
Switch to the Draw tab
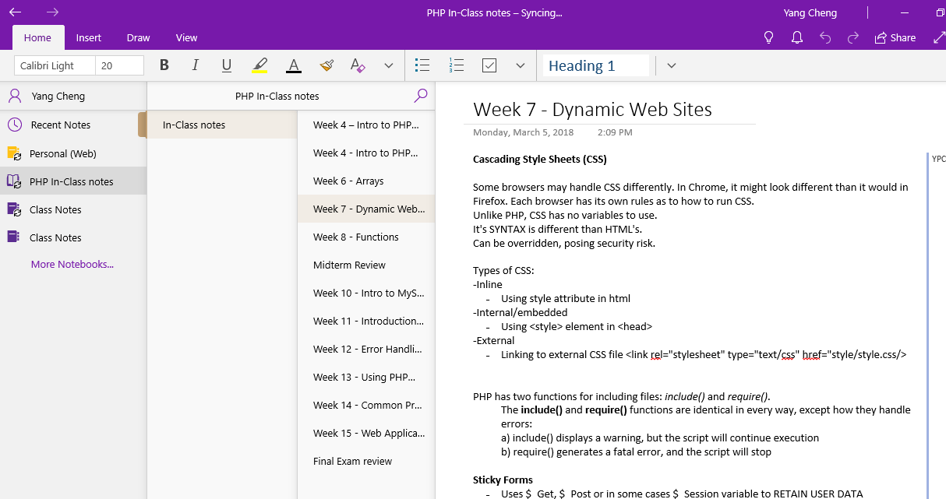coord(138,37)
